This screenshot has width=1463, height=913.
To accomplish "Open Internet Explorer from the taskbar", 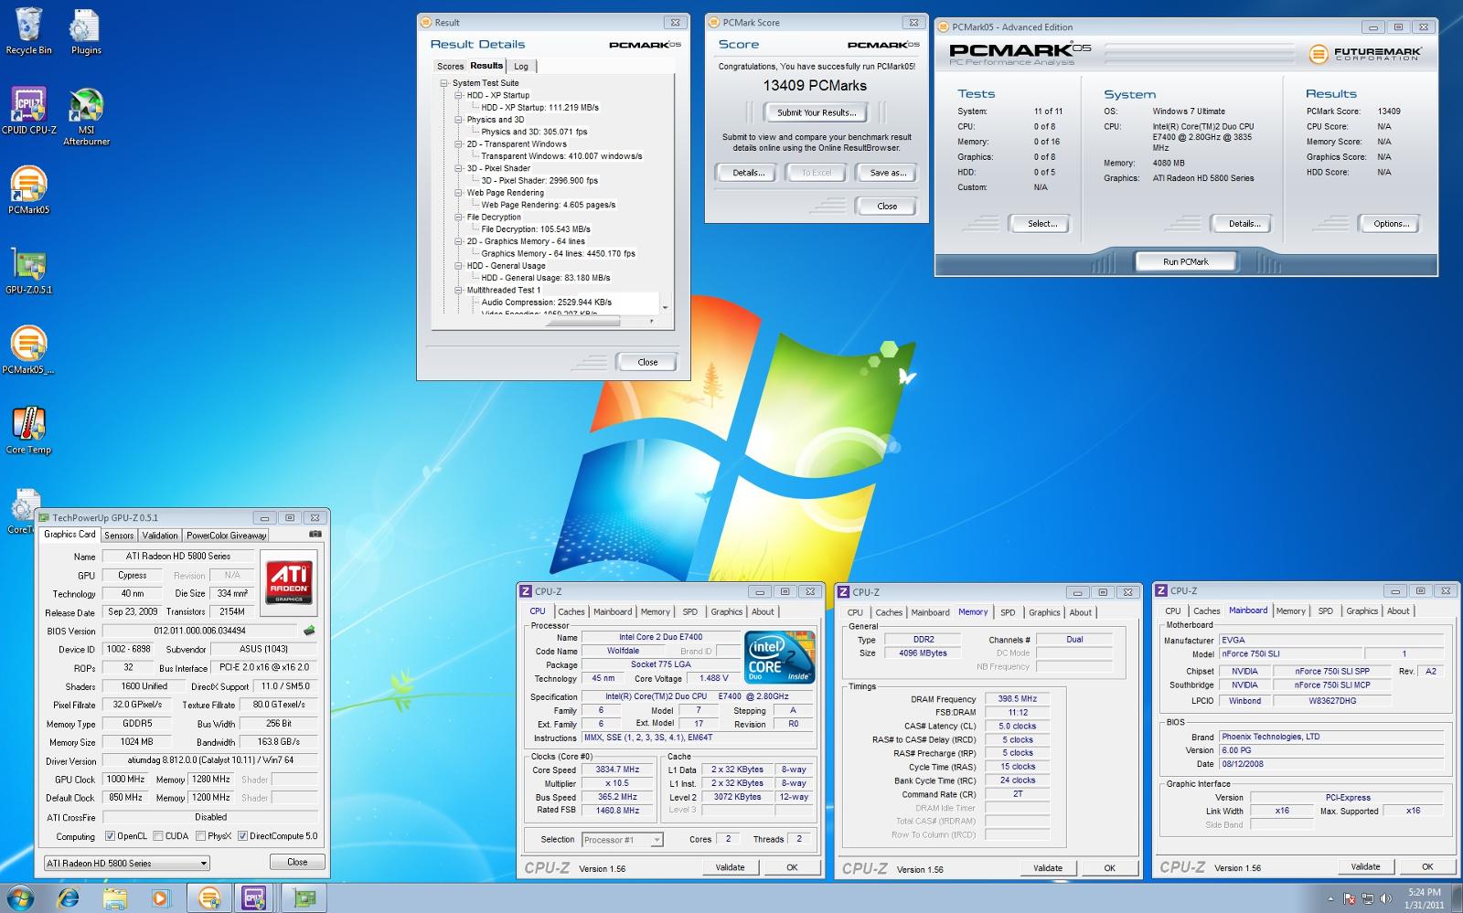I will point(68,897).
